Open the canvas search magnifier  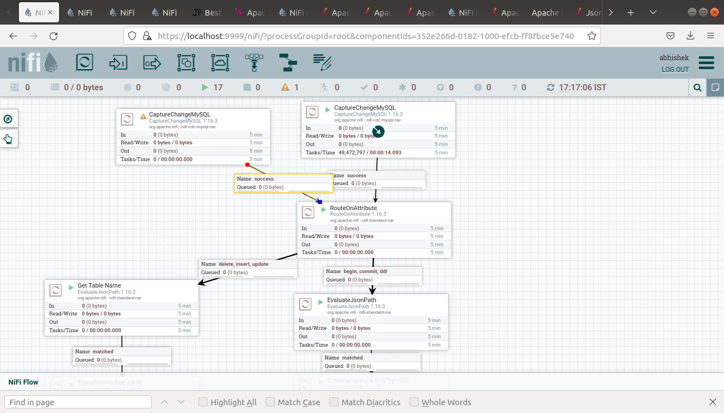pyautogui.click(x=697, y=87)
